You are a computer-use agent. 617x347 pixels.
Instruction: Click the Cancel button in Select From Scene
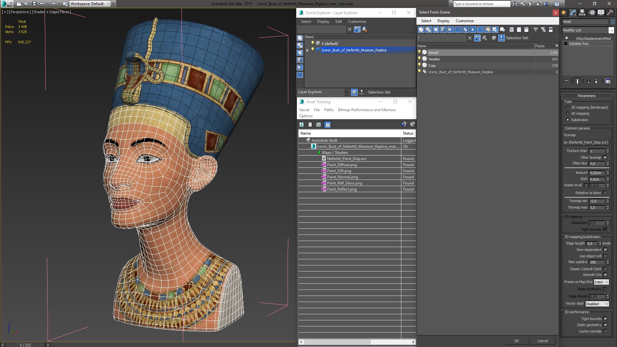point(542,341)
